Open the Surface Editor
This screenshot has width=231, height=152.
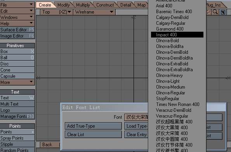pyautogui.click(x=17, y=30)
